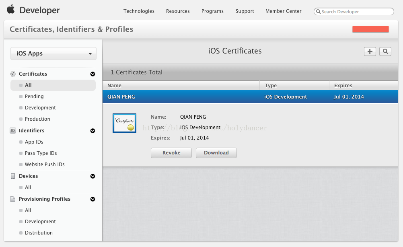
Task: Click the certificate thumbnail image
Action: point(124,123)
